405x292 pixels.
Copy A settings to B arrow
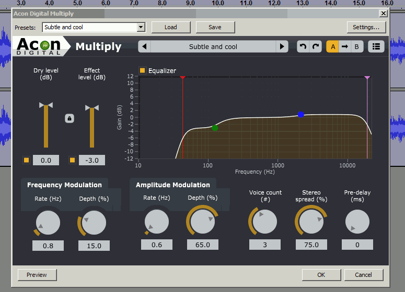(x=345, y=46)
